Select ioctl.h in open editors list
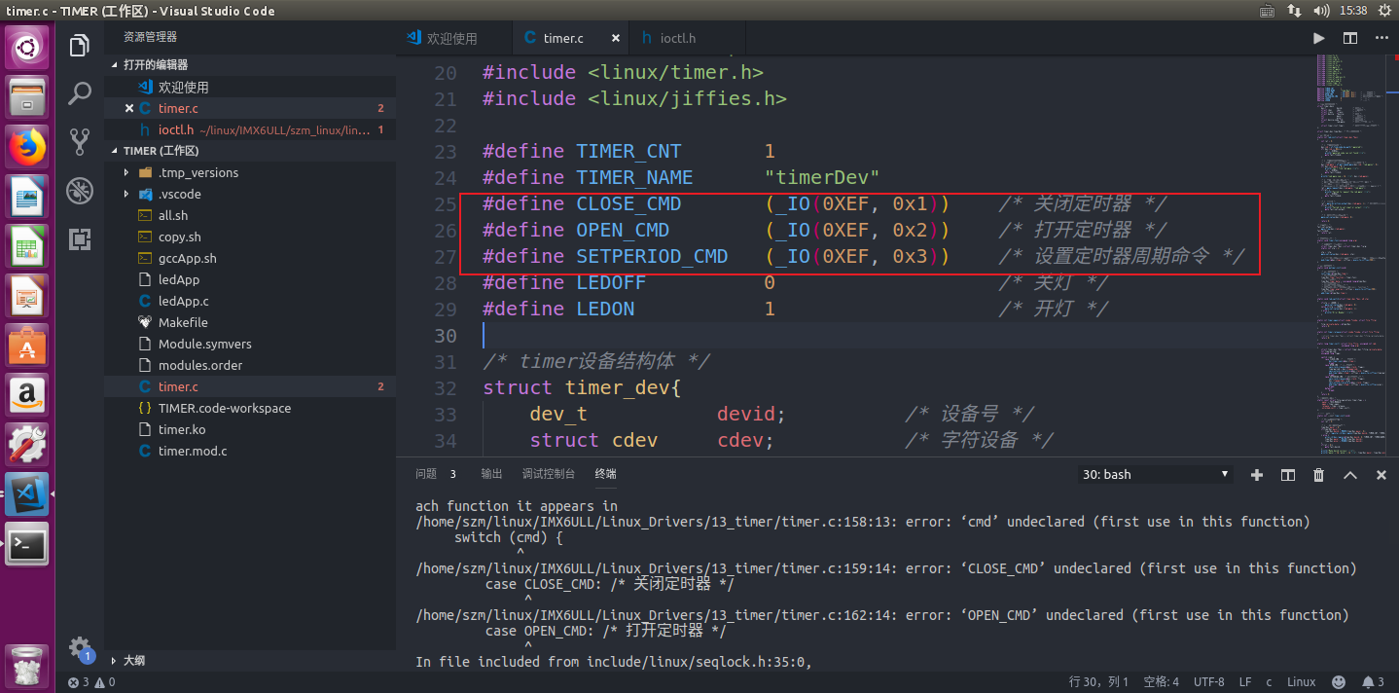This screenshot has height=693, width=1399. pos(250,129)
